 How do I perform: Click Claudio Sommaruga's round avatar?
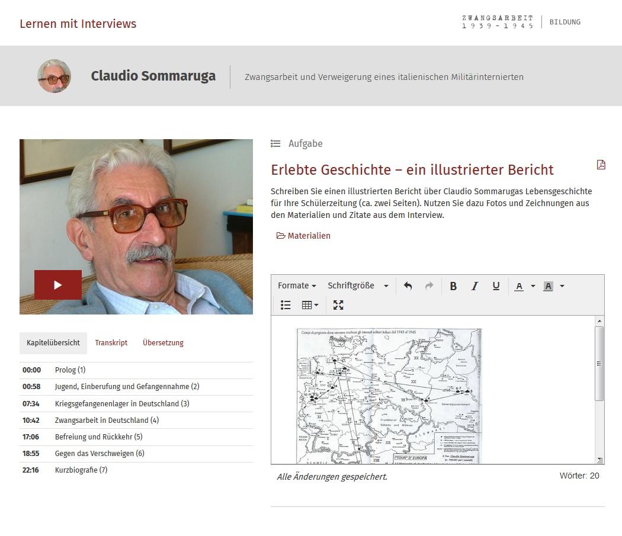pos(54,76)
